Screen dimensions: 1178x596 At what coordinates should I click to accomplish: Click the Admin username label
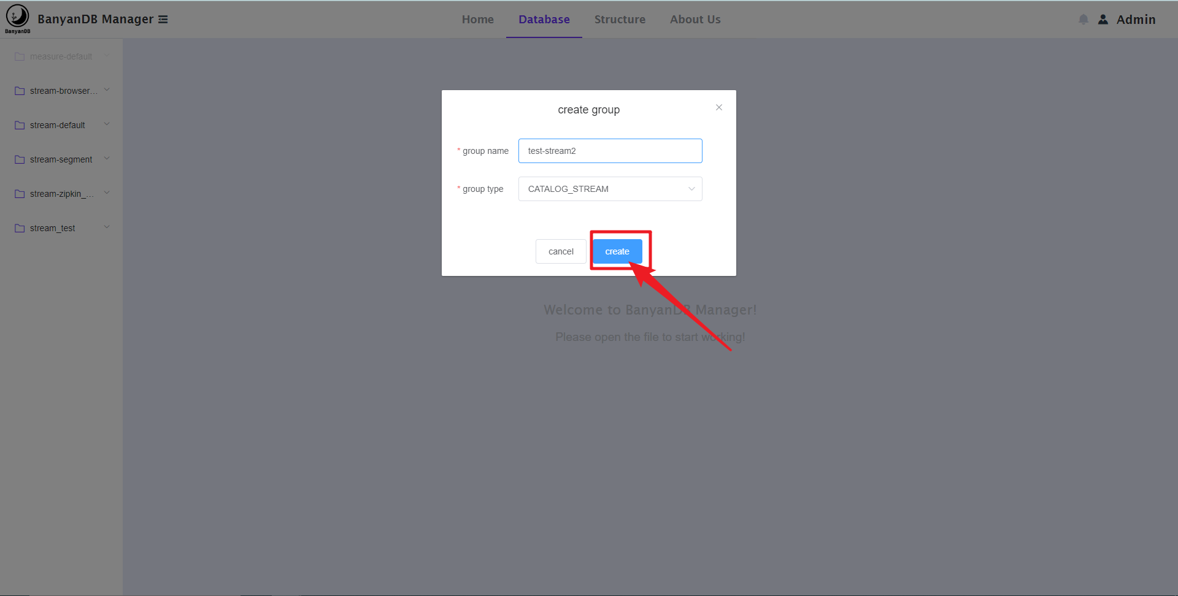point(1136,20)
